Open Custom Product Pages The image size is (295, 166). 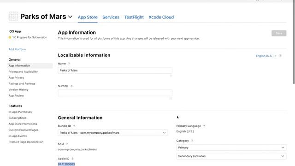tap(24, 130)
